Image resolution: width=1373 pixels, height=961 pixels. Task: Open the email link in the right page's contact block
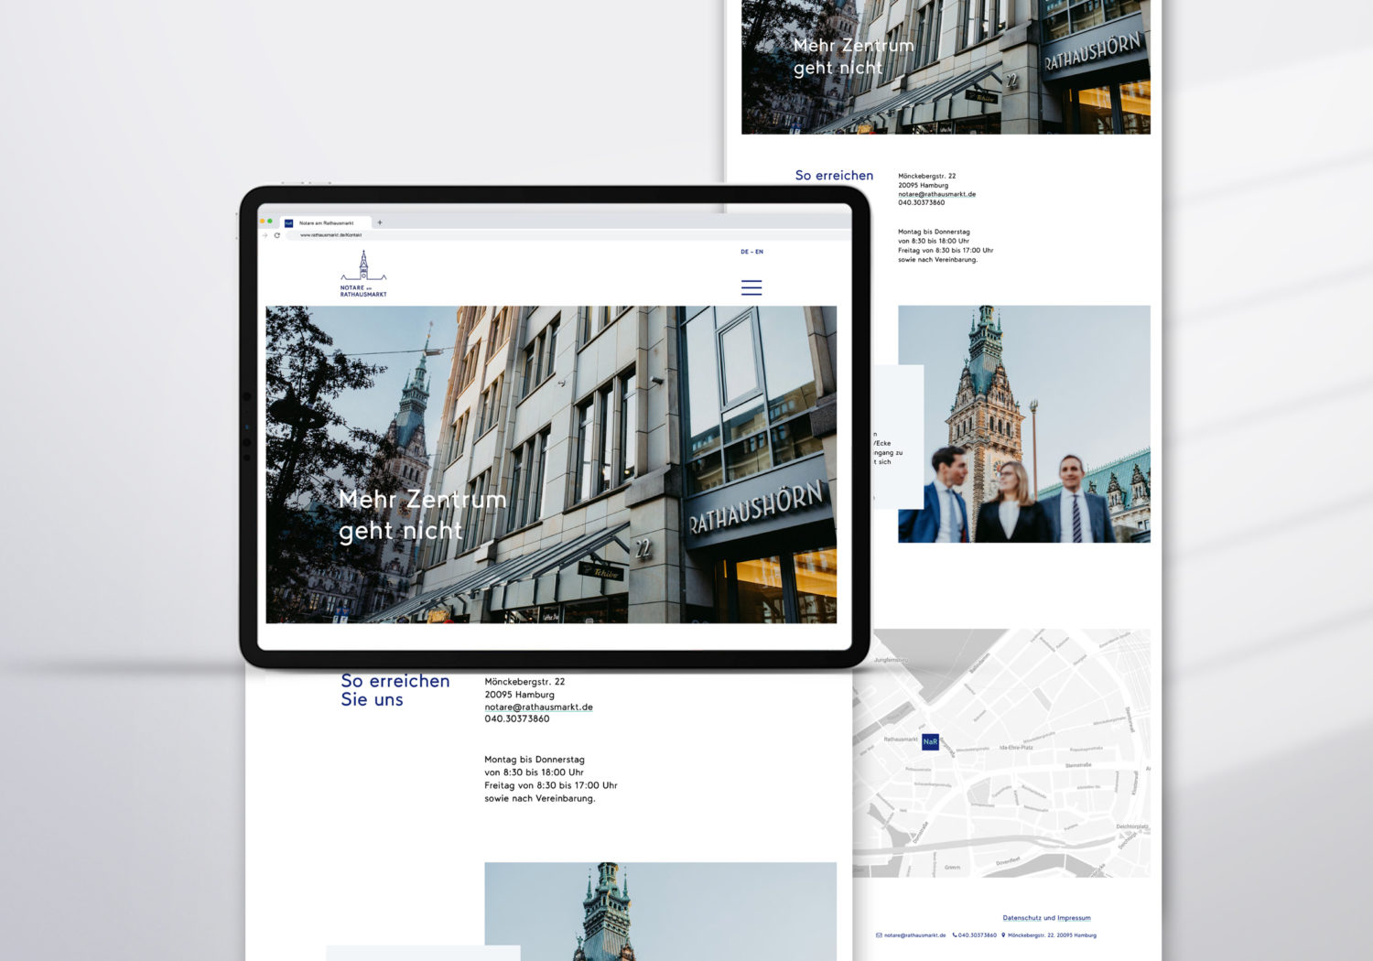[936, 194]
